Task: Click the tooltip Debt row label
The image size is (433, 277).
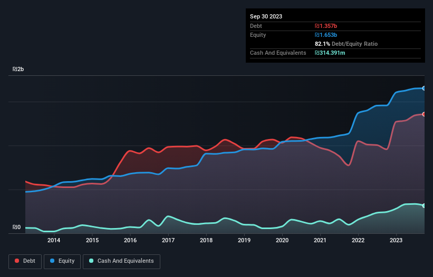Action: [256, 26]
